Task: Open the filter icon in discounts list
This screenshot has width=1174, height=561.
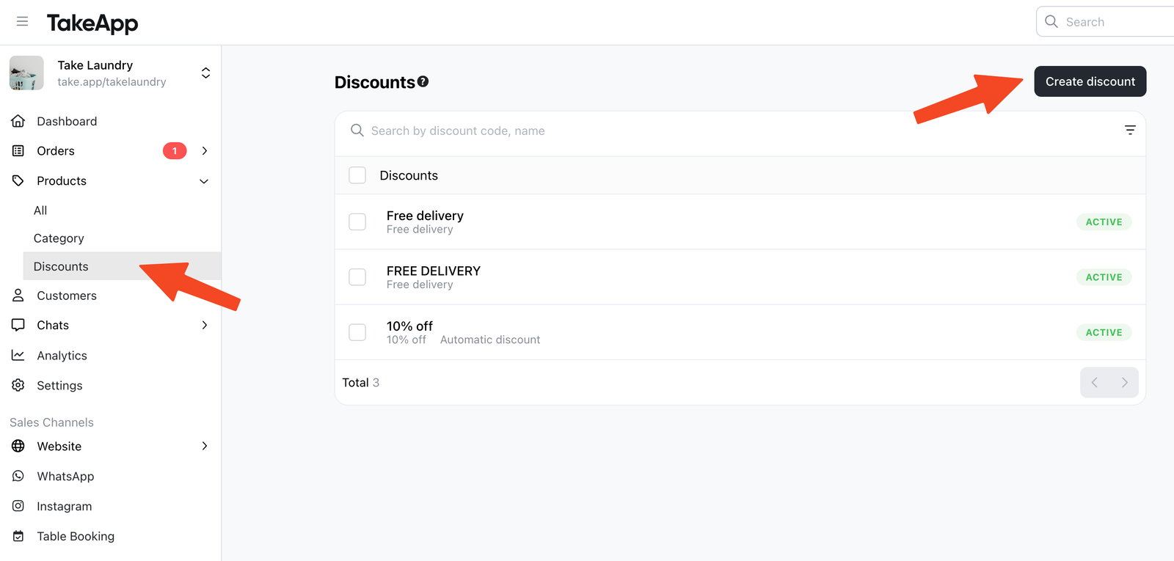Action: (1130, 130)
